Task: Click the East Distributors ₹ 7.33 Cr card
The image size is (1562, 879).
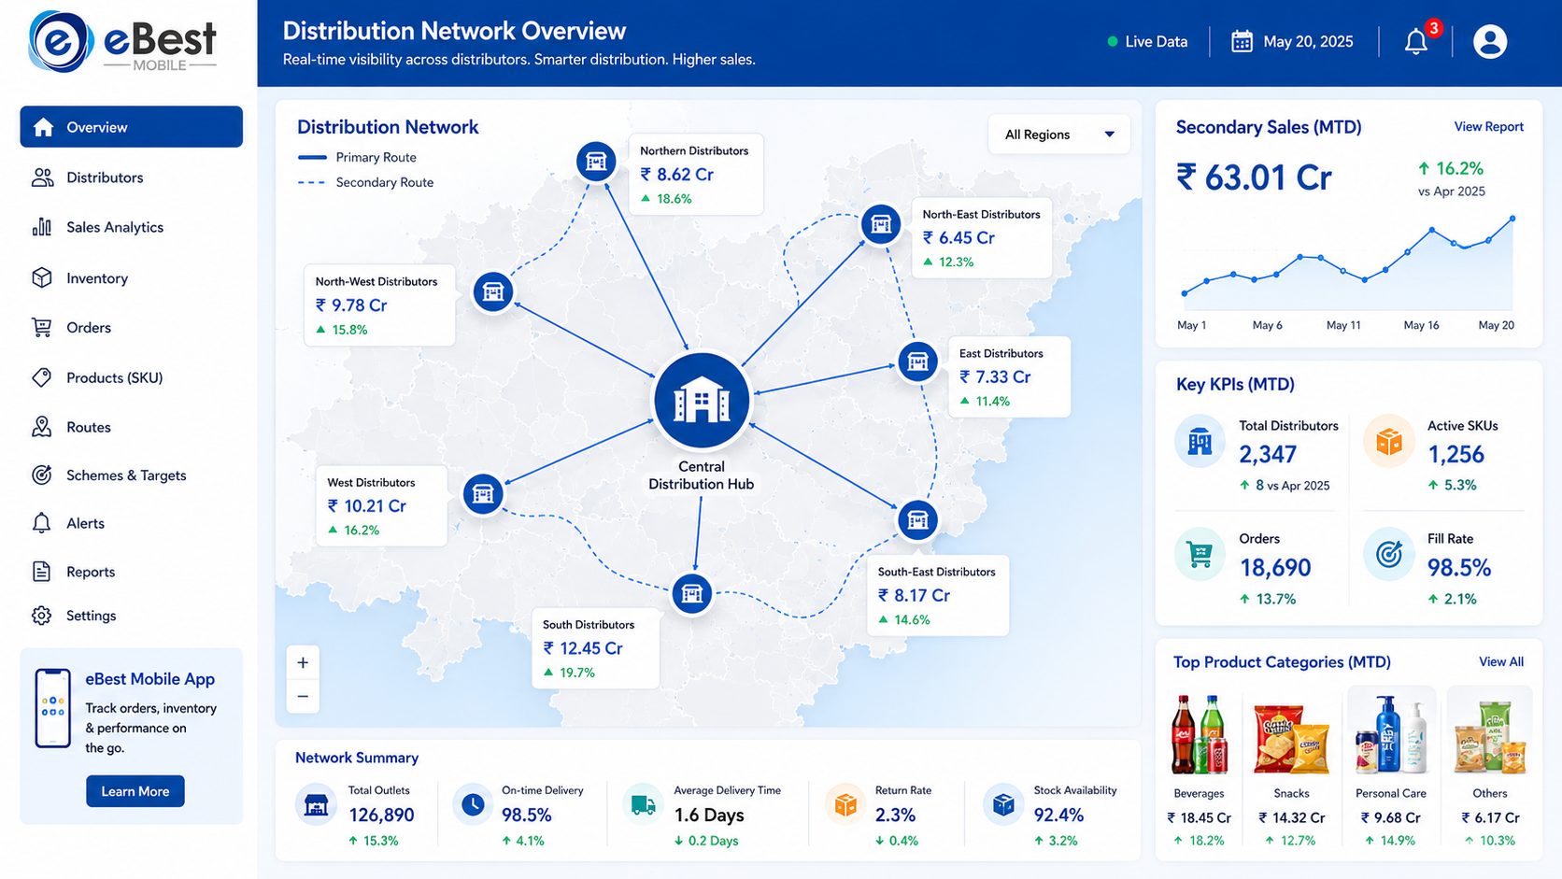Action: point(1009,376)
